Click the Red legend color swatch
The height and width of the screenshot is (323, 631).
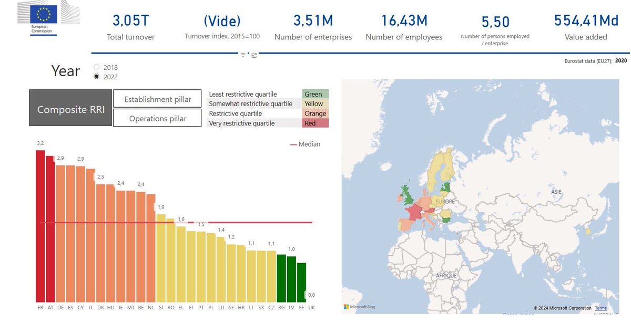click(x=315, y=123)
